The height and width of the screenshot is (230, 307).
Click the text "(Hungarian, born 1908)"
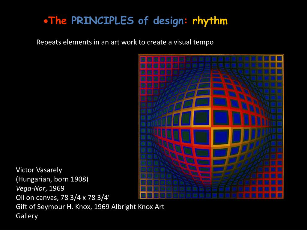(52, 179)
